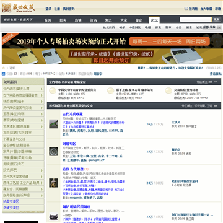Open the 造像 古代雕塑 Buddha head thumbnail
Image resolution: width=223 pixels, height=223 pixels.
[x=53, y=183]
